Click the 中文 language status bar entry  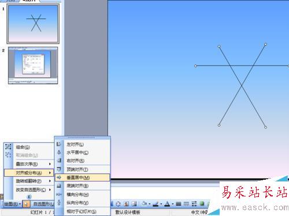click(x=199, y=212)
